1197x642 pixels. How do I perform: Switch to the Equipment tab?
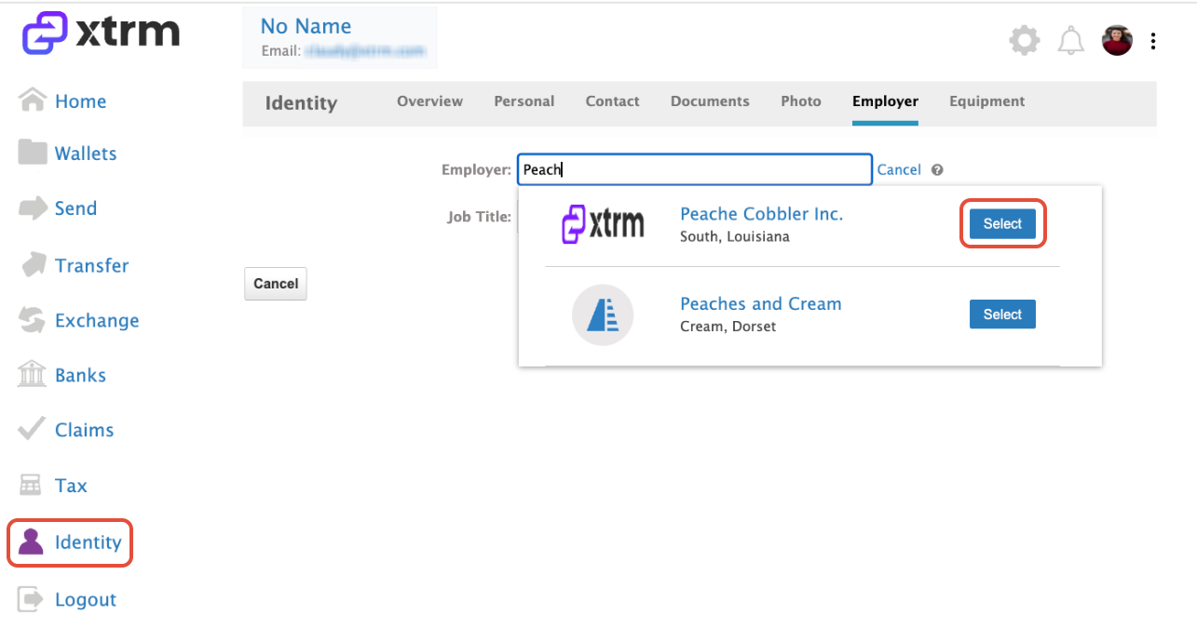[987, 101]
